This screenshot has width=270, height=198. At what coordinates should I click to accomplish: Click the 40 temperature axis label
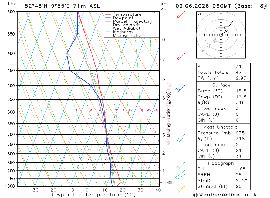pyautogui.click(x=158, y=190)
